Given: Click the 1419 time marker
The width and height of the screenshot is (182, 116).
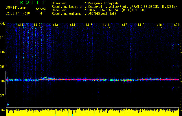Looking at the screenshot, I should [x=159, y=25].
